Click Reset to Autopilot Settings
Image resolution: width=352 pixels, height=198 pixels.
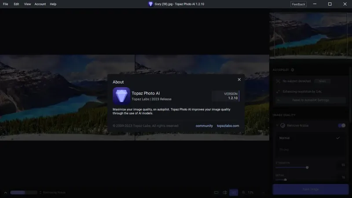coord(311,100)
